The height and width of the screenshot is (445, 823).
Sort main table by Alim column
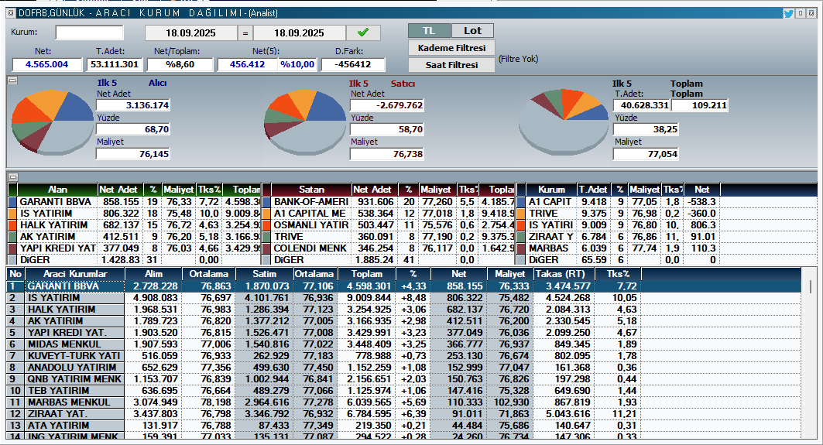point(154,274)
